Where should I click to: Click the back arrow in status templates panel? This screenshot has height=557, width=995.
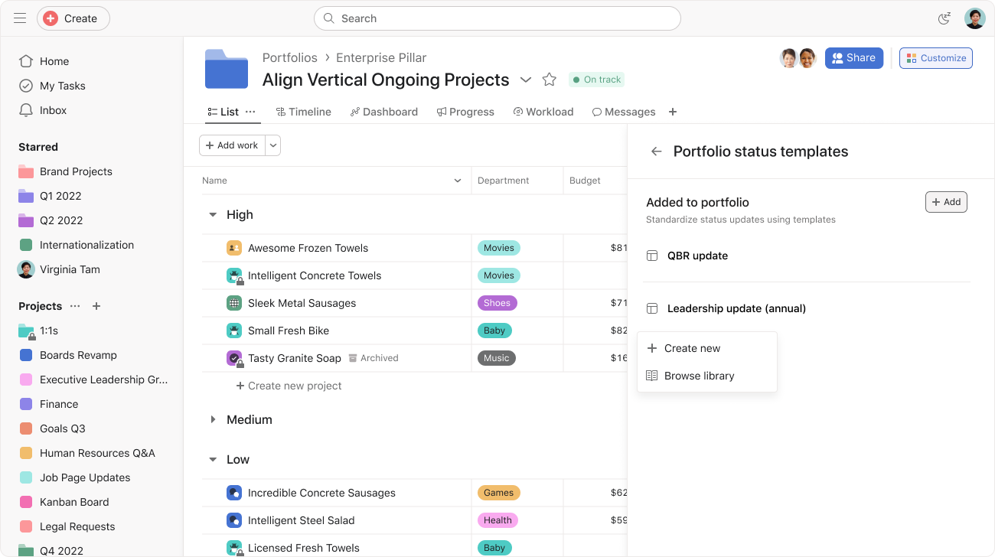click(x=656, y=151)
